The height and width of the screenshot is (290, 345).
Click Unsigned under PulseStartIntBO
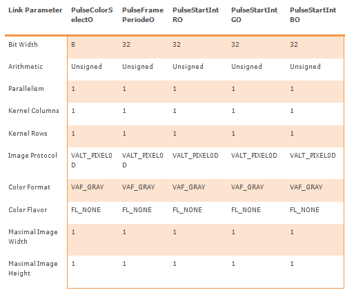point(305,66)
